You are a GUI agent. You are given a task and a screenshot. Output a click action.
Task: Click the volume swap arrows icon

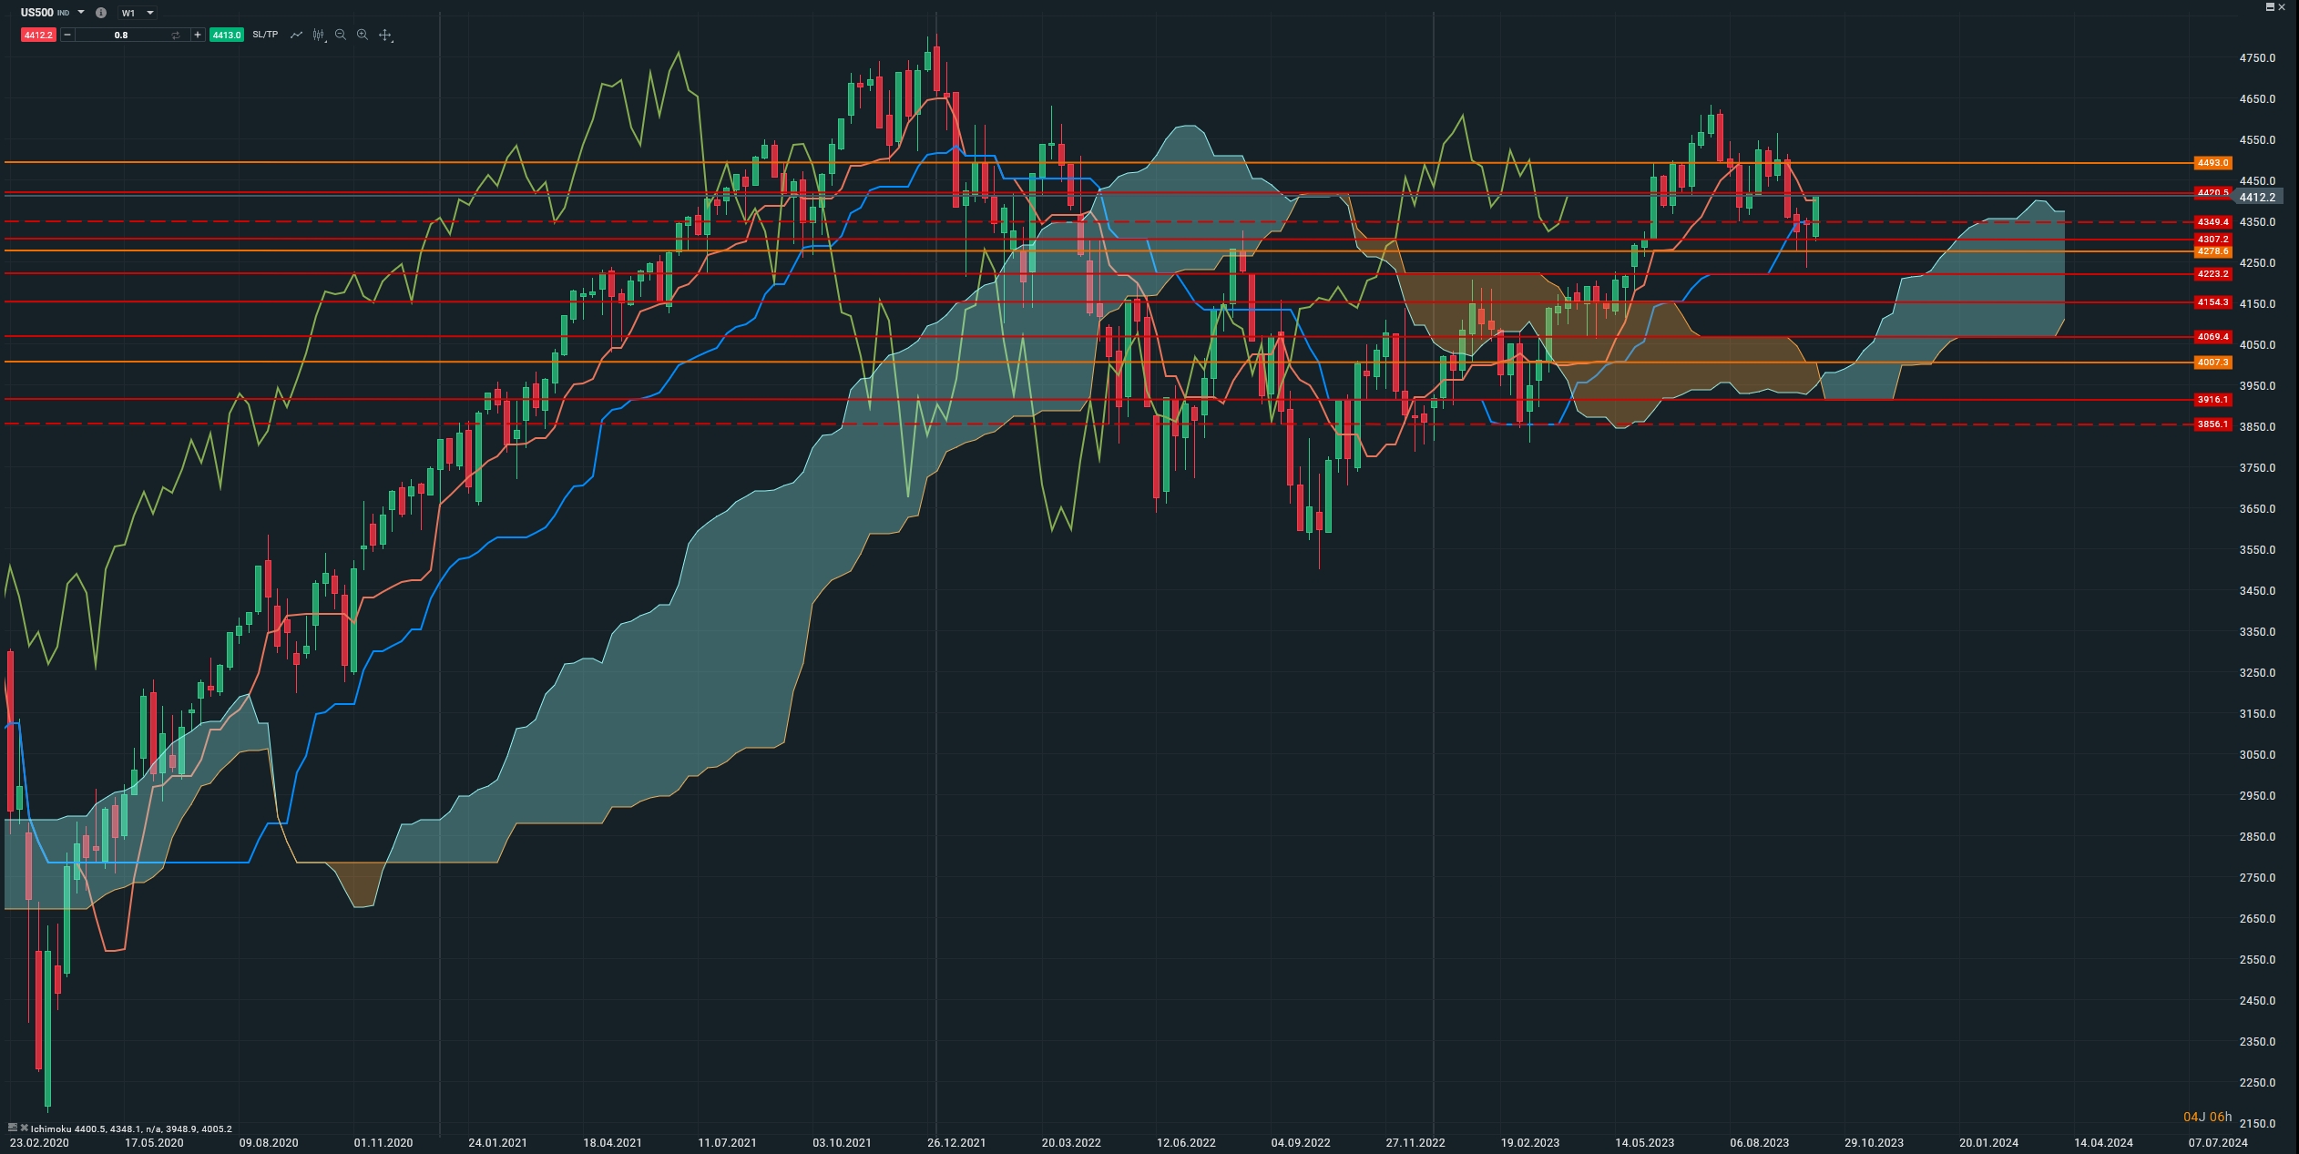(x=176, y=35)
